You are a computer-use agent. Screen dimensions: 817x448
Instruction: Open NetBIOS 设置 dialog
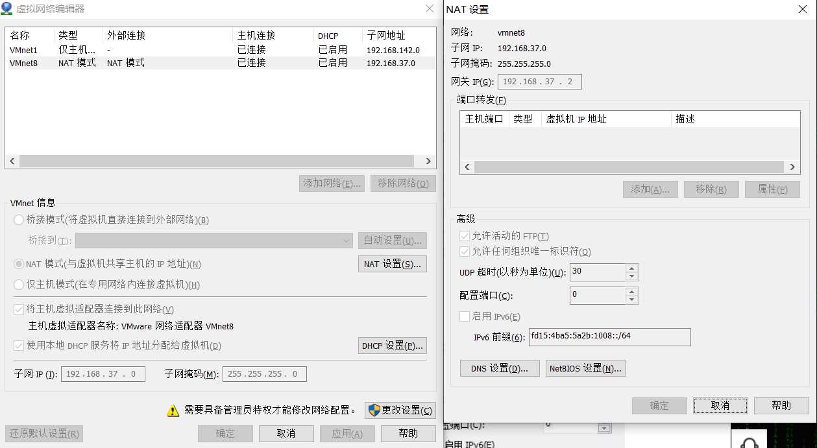pyautogui.click(x=585, y=368)
